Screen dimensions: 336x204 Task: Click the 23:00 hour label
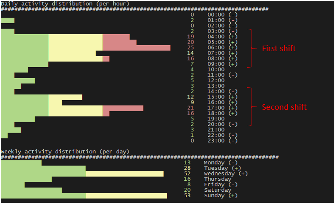[216, 141]
